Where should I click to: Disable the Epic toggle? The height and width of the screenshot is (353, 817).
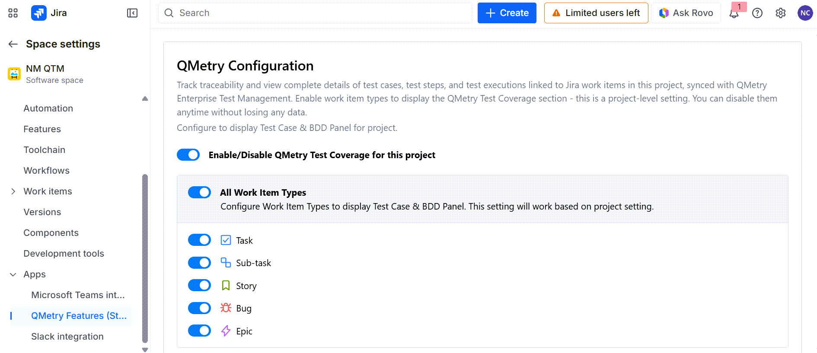pos(200,331)
